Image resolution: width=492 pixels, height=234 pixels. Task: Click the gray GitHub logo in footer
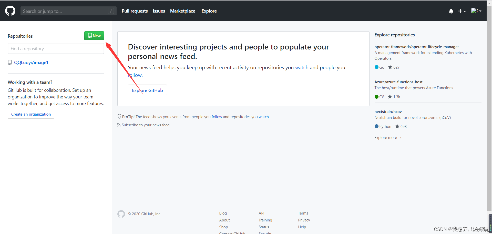121,214
